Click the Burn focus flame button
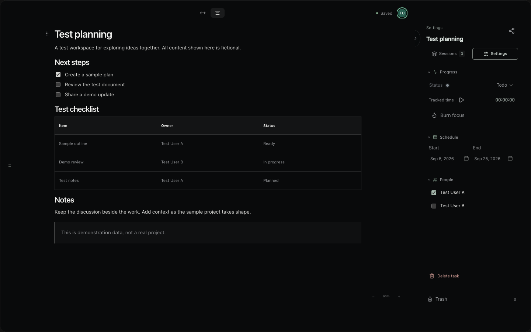 tap(448, 115)
